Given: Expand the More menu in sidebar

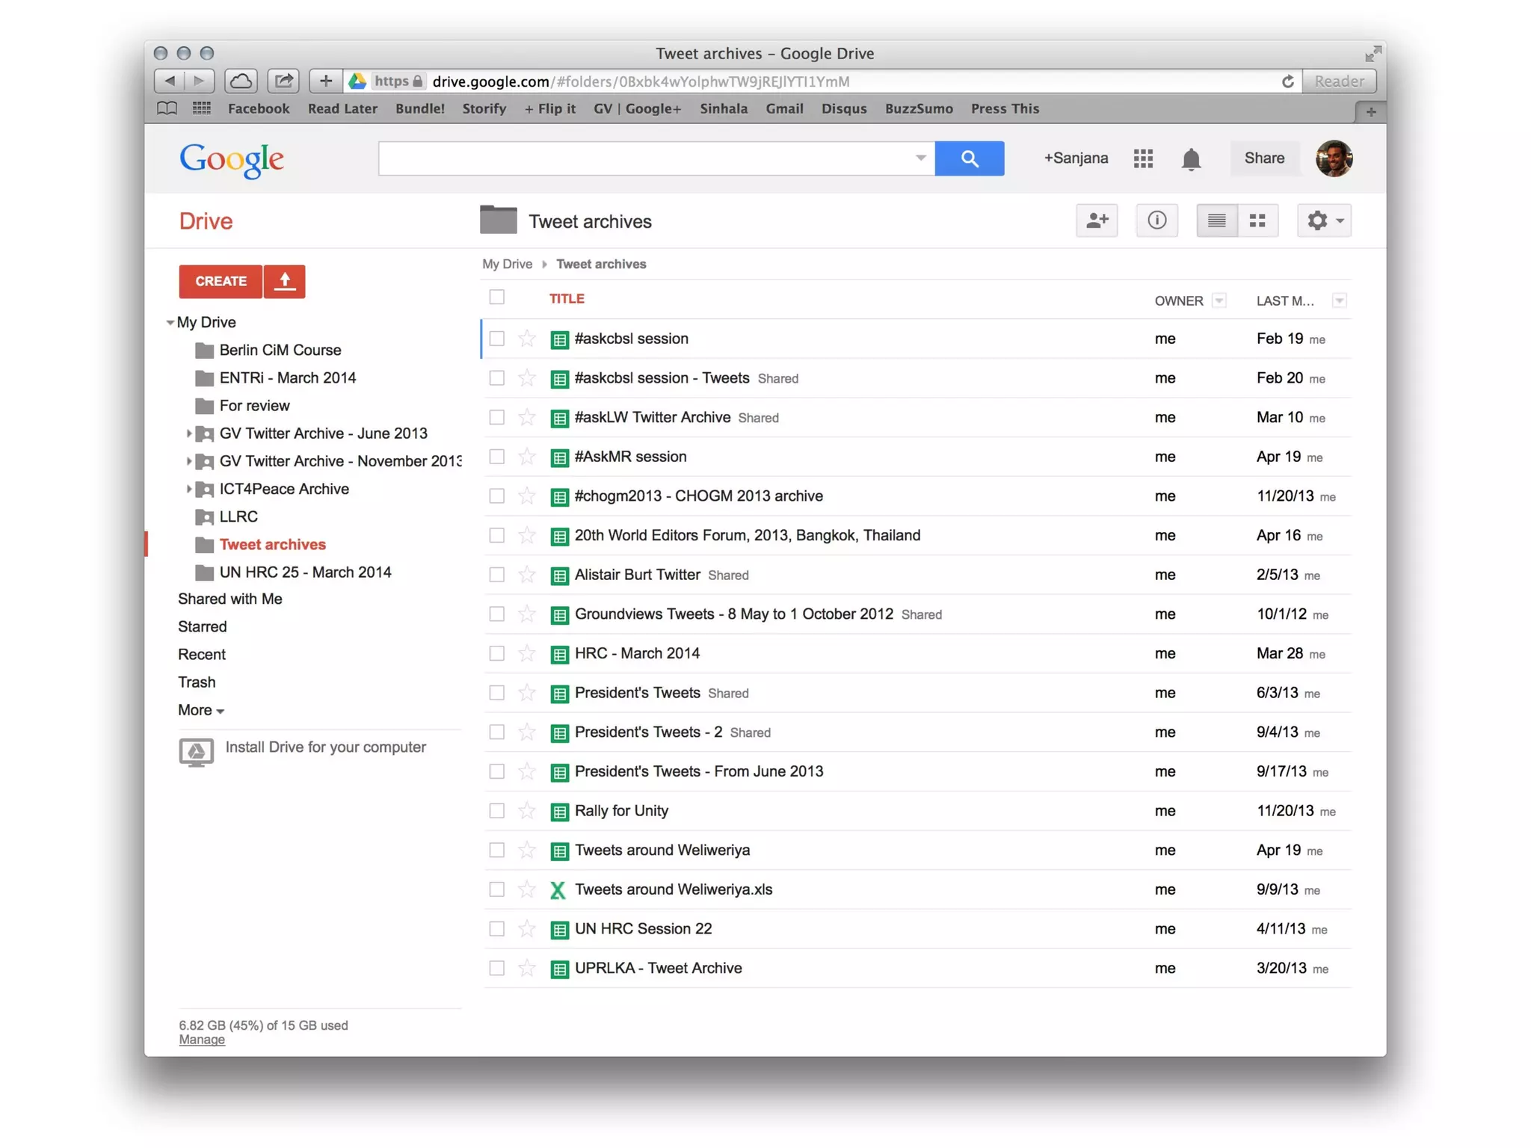Looking at the screenshot, I should [x=200, y=710].
